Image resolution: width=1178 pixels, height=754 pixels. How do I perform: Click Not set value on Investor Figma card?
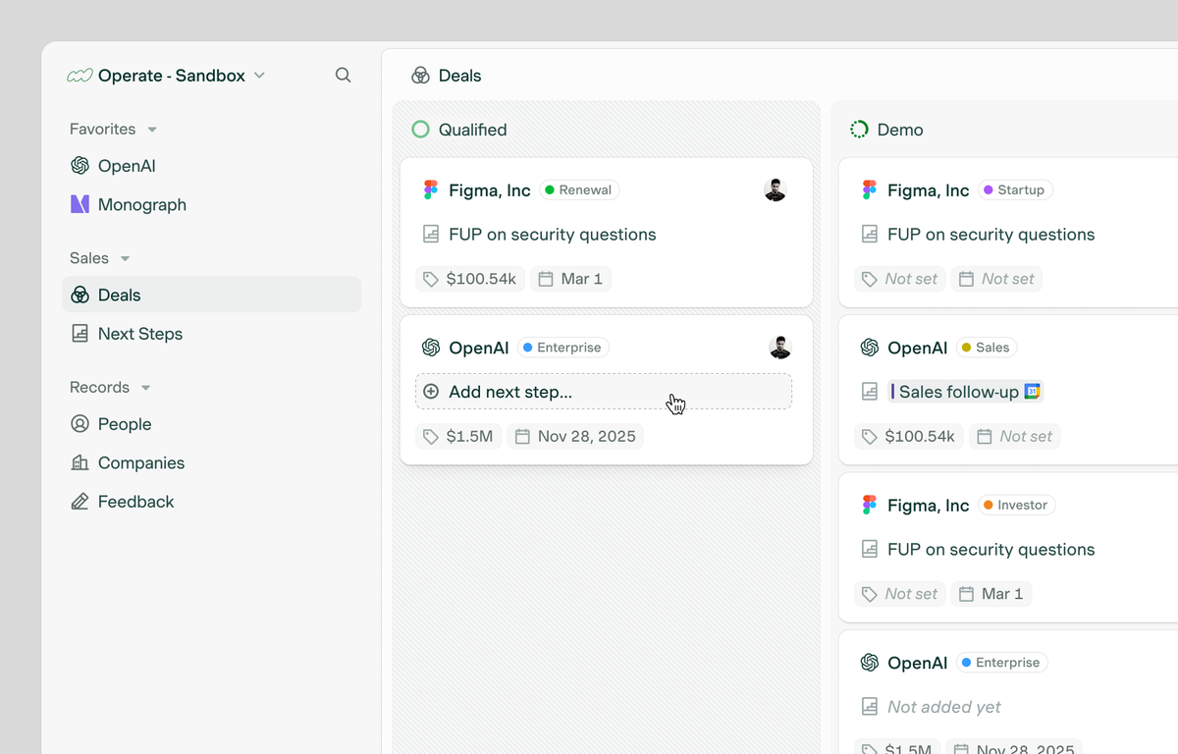(x=900, y=594)
